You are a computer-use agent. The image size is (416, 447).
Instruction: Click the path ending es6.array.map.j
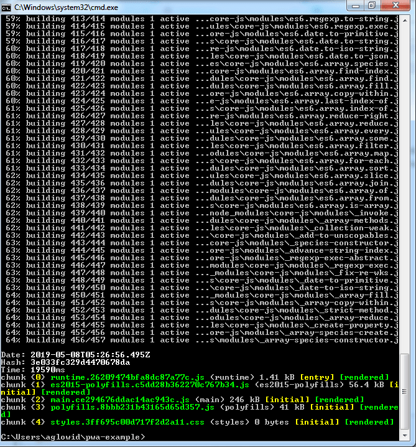pyautogui.click(x=297, y=153)
